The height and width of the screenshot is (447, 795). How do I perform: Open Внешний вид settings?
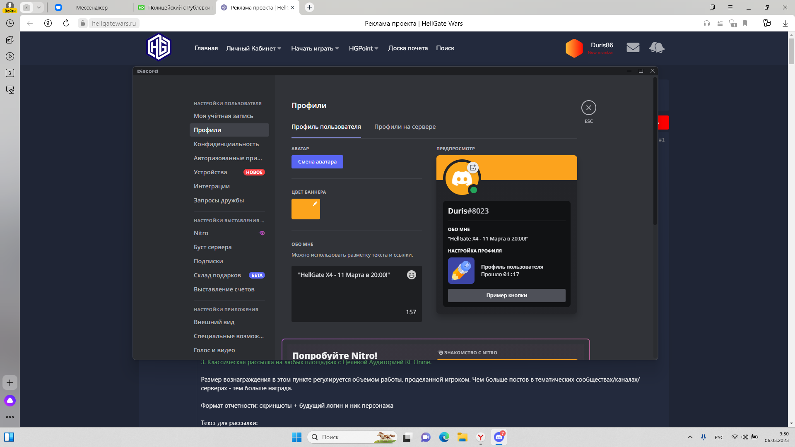pyautogui.click(x=229, y=322)
